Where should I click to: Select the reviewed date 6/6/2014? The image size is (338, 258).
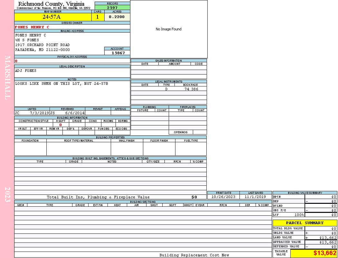(x=75, y=113)
